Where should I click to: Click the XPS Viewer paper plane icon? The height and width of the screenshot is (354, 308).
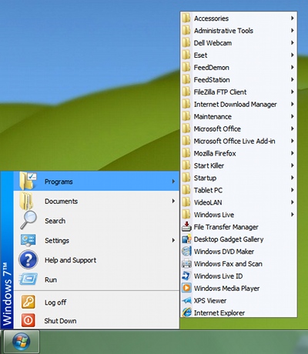point(186,300)
